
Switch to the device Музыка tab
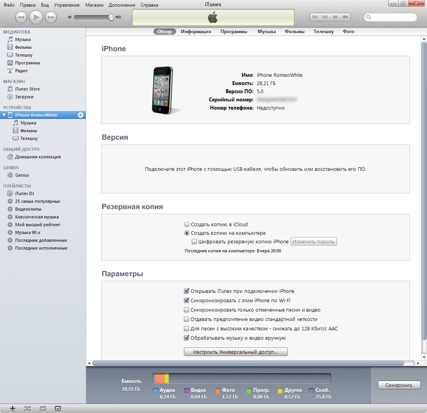(x=266, y=32)
